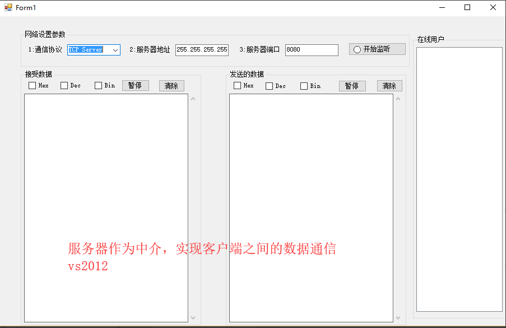Enable Bin checkbox in 接受数据
Viewport: 506px width, 328px height.
tap(99, 86)
